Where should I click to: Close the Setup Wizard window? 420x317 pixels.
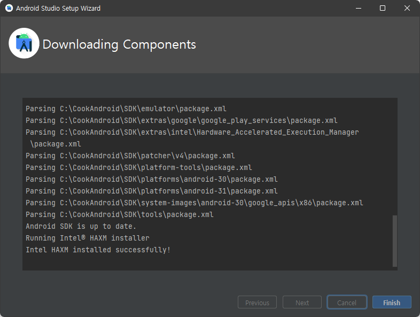point(407,9)
